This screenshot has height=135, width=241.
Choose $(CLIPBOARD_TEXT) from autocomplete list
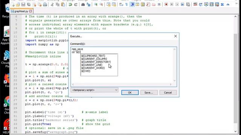pyautogui.click(x=93, y=56)
